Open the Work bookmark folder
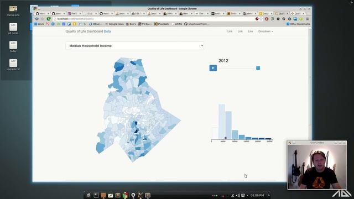The width and height of the screenshot is (354, 199). coord(39,24)
